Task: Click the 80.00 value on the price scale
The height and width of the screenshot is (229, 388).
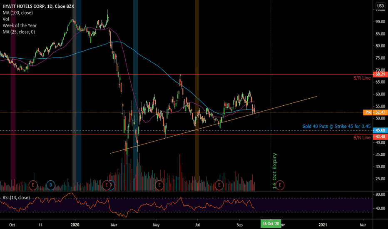Action: coord(380,46)
